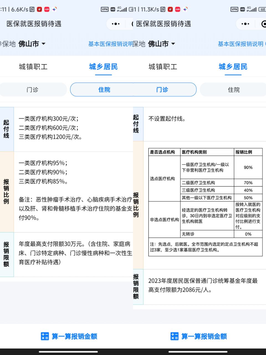Open the three-dot menu in right screen
266x355 pixels.
point(245,24)
